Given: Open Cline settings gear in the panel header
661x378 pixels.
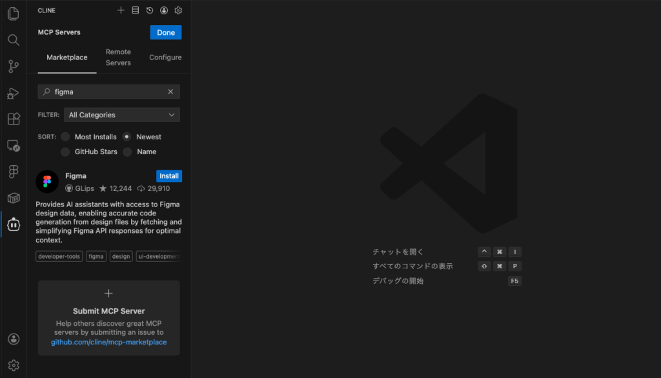Looking at the screenshot, I should click(179, 10).
